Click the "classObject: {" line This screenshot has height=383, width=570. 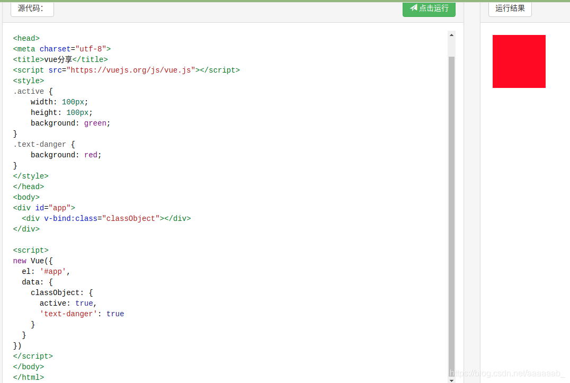click(62, 292)
